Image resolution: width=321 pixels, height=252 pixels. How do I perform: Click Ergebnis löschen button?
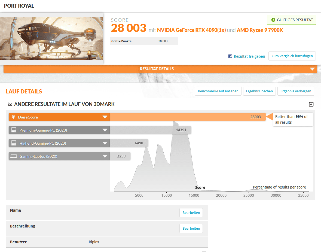tap(259, 91)
